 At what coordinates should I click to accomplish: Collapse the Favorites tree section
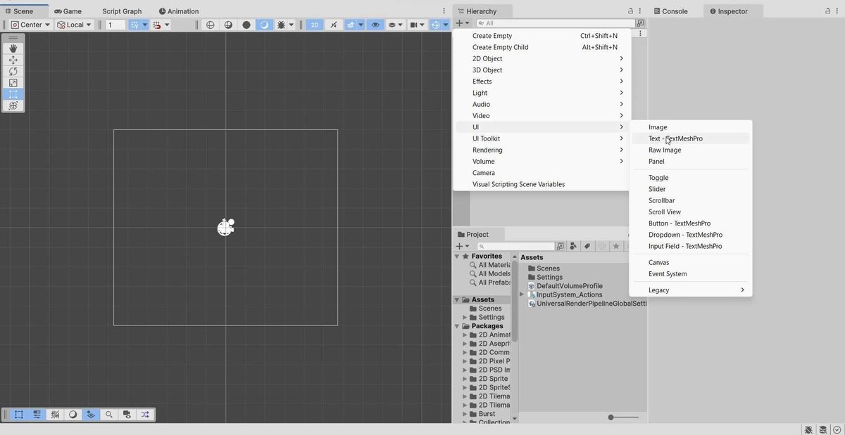457,257
